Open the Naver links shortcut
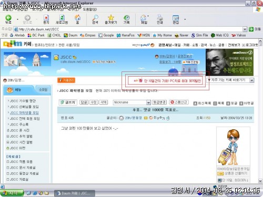Image resolution: width=263 pixels, height=197 pixels. coord(181,35)
